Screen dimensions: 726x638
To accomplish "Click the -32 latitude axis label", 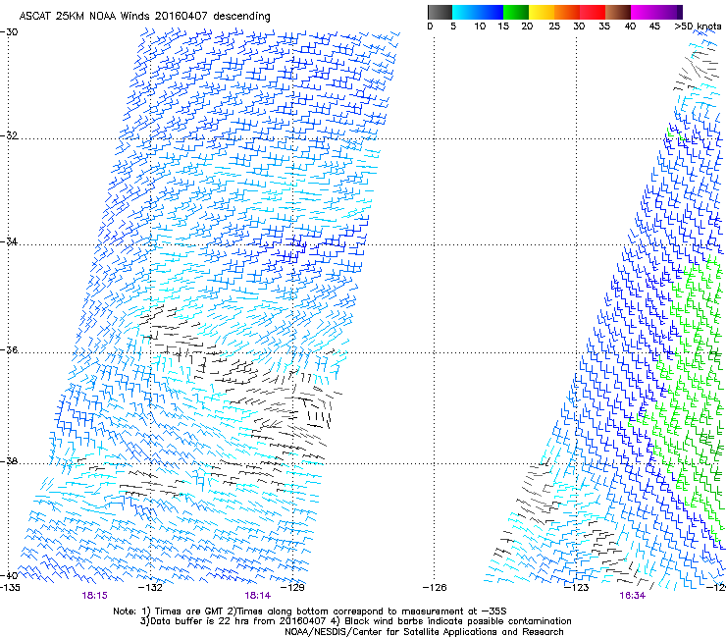I will tap(9, 135).
